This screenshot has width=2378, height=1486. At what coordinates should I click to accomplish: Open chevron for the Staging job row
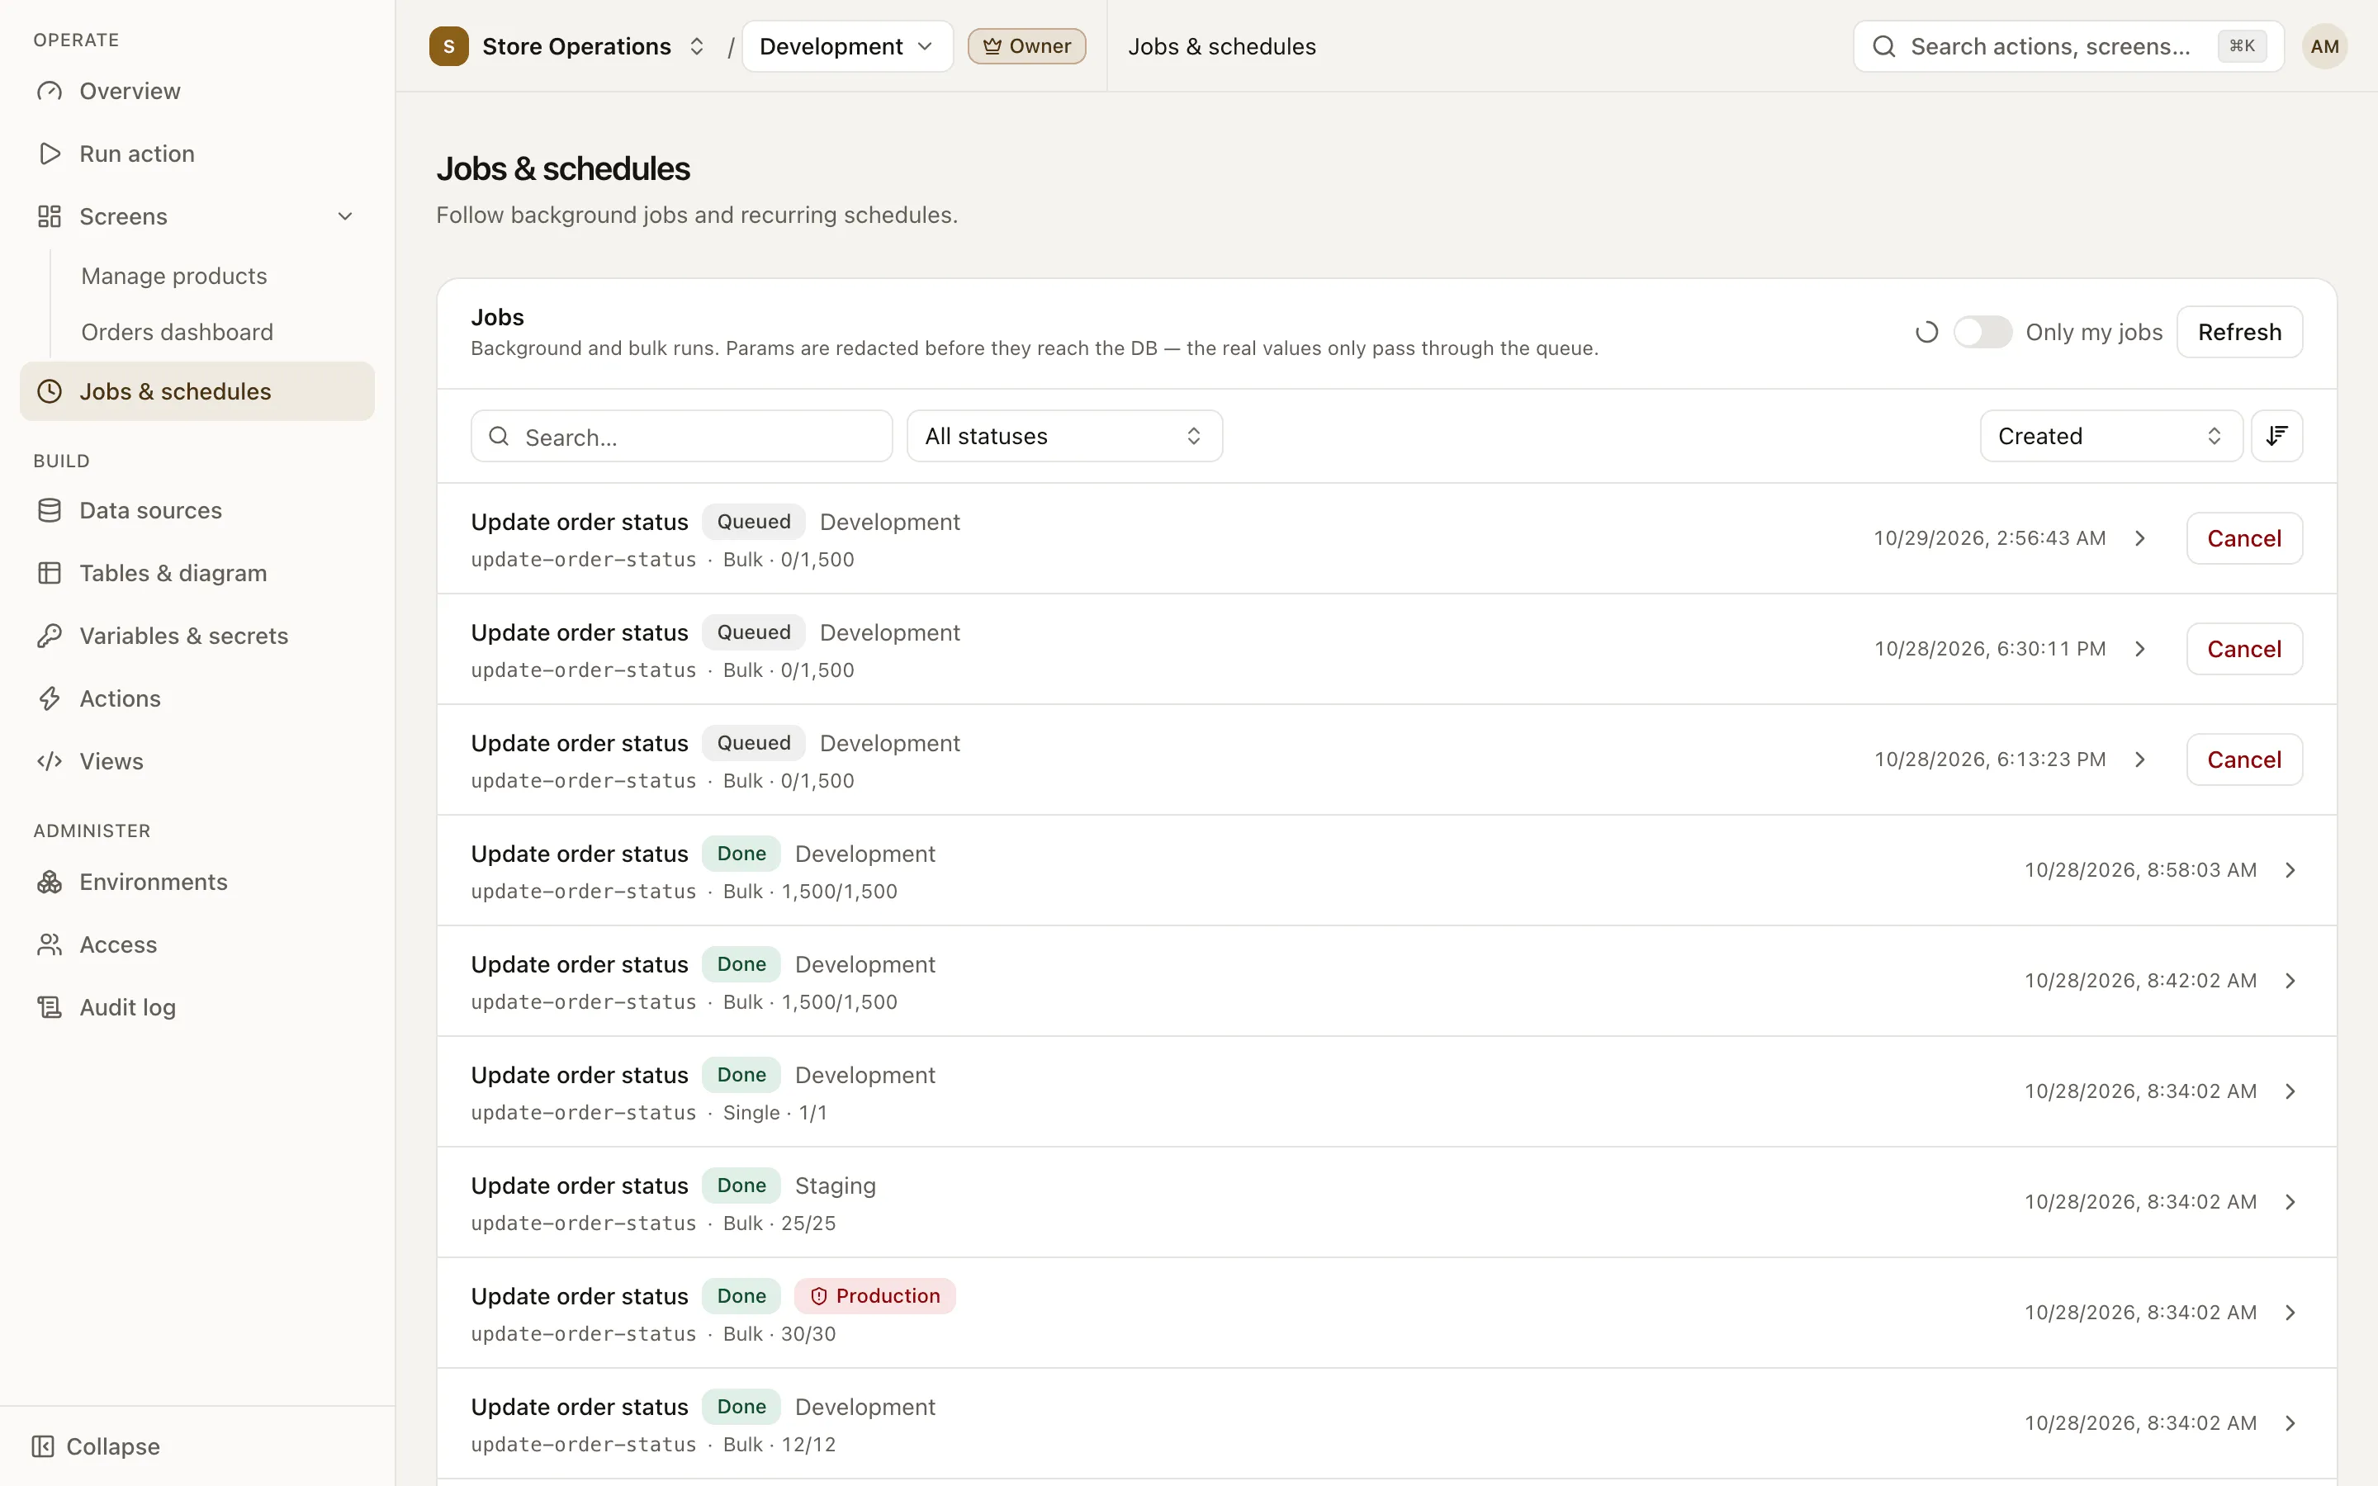click(x=2290, y=1202)
